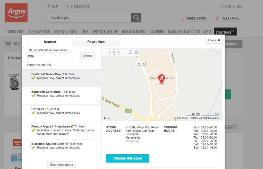Click the Bing logo on the map

(x=108, y=118)
